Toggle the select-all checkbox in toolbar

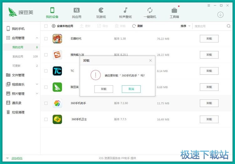coord(46,26)
